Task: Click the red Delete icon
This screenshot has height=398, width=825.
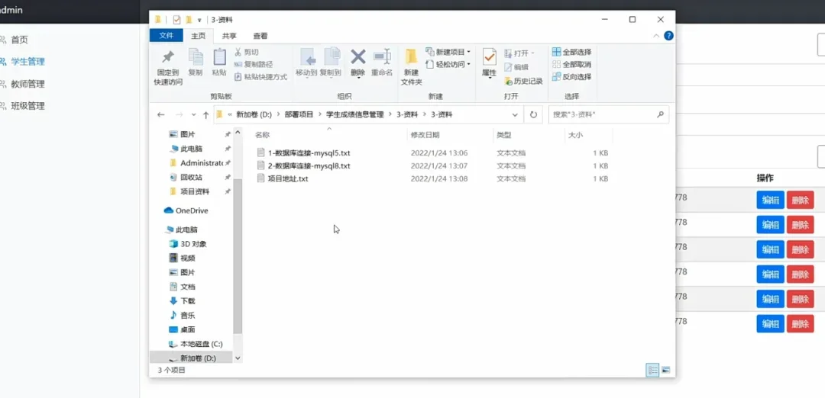Action: tap(357, 63)
